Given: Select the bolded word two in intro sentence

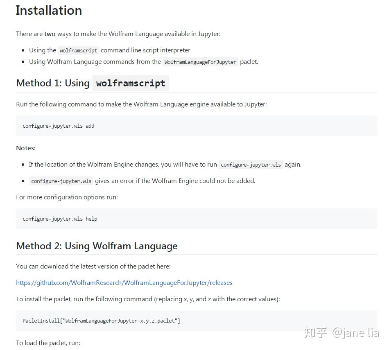Looking at the screenshot, I should 50,34.
